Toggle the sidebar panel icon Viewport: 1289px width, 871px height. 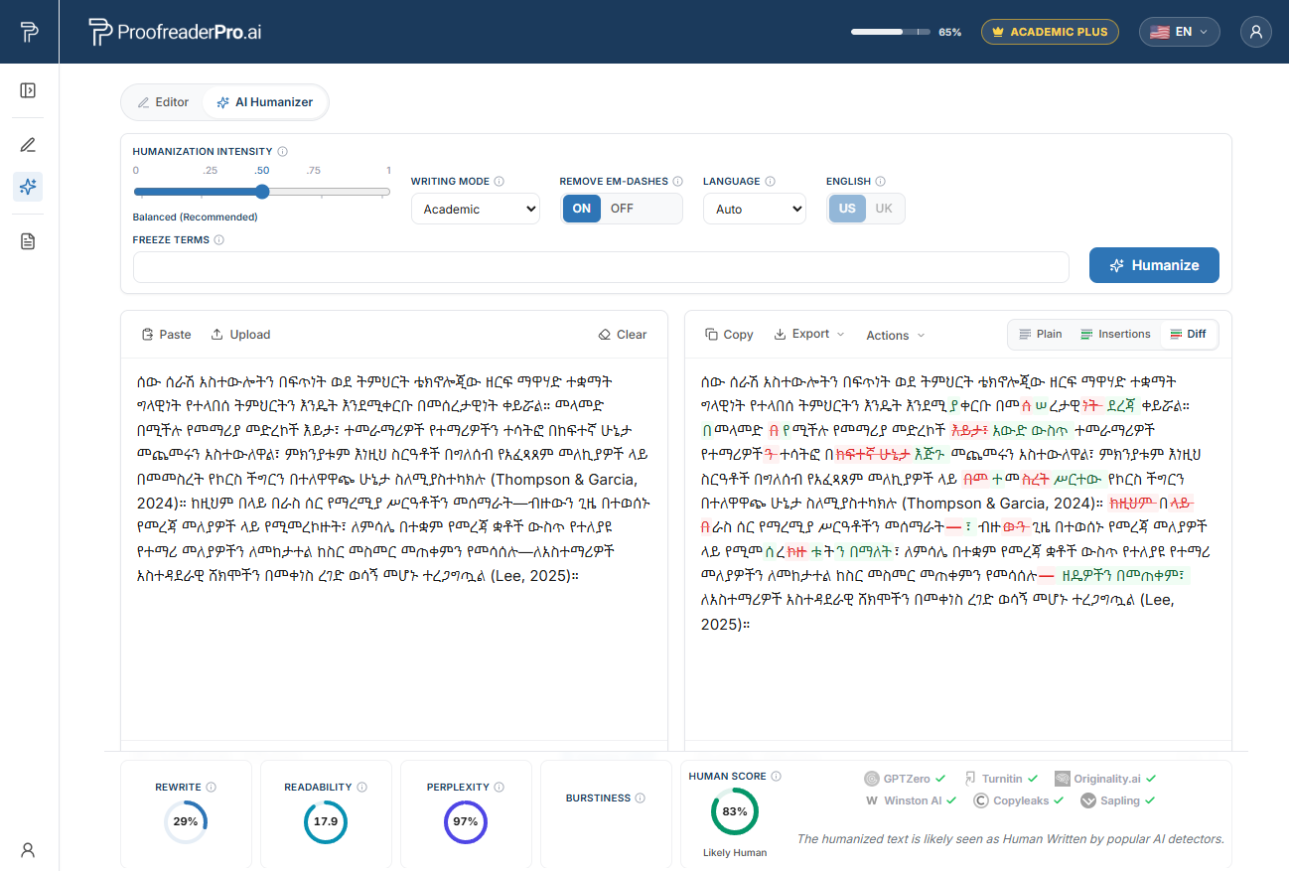point(28,90)
